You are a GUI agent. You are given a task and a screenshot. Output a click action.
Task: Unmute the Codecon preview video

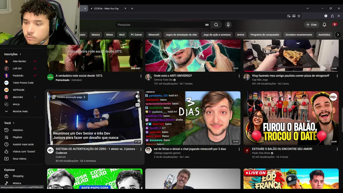[137, 96]
